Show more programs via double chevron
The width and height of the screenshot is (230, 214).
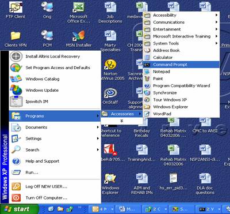click(122, 121)
